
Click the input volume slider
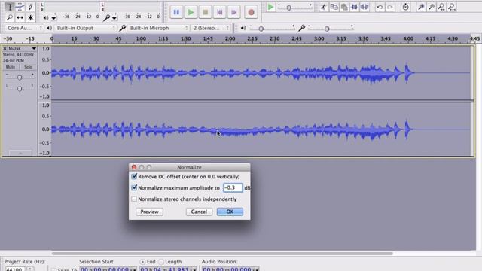(331, 29)
